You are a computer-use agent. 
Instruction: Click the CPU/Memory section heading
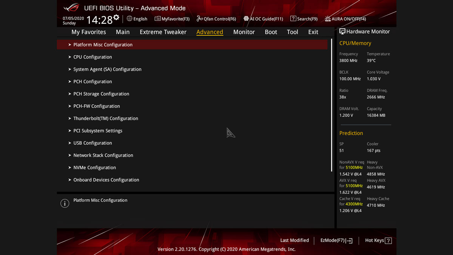click(355, 43)
